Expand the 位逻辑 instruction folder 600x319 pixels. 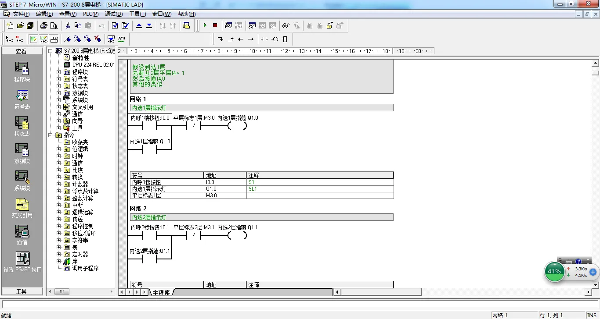click(x=58, y=149)
